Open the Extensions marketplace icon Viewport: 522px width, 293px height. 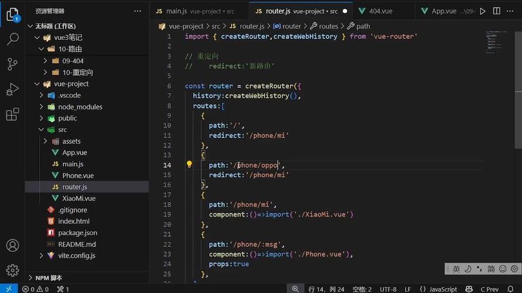[x=12, y=114]
